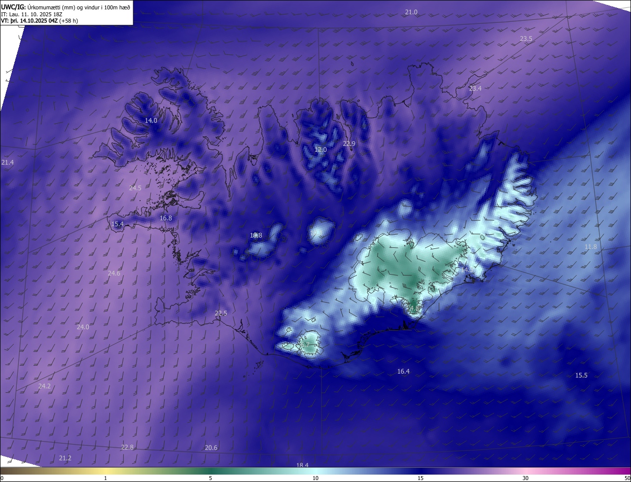Click the VT valid time 14.10.2025 04Z line
The width and height of the screenshot is (631, 482).
39,21
